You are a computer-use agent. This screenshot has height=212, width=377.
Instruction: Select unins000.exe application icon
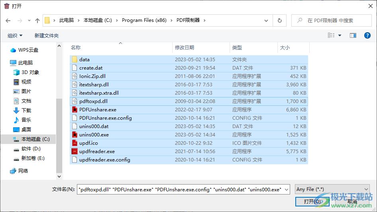[75, 135]
